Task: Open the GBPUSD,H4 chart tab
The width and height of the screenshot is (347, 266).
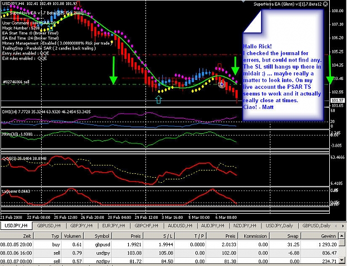Action: [49, 225]
